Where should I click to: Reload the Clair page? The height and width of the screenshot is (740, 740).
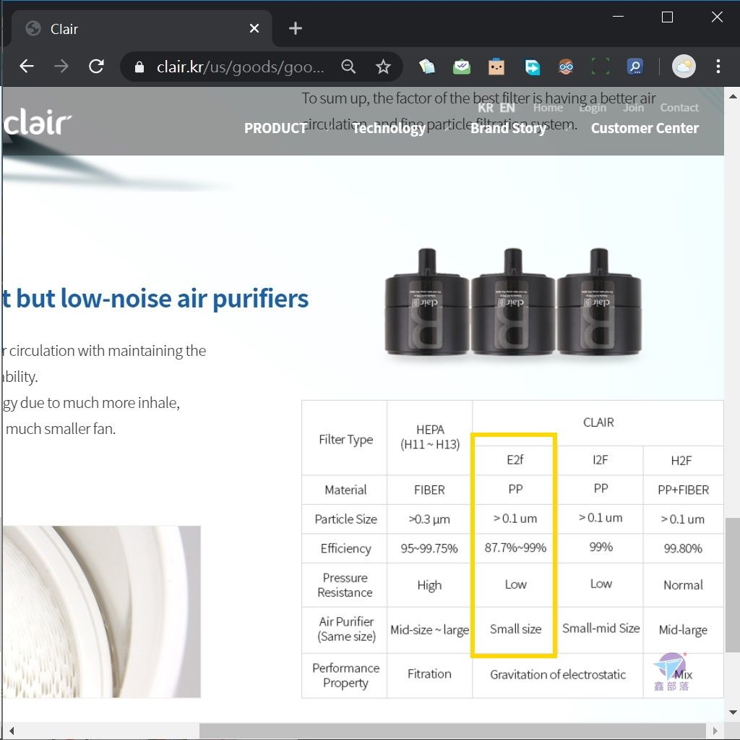tap(96, 66)
